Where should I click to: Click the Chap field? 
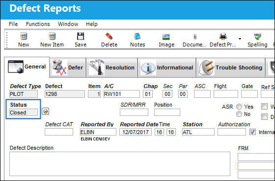click(x=148, y=94)
